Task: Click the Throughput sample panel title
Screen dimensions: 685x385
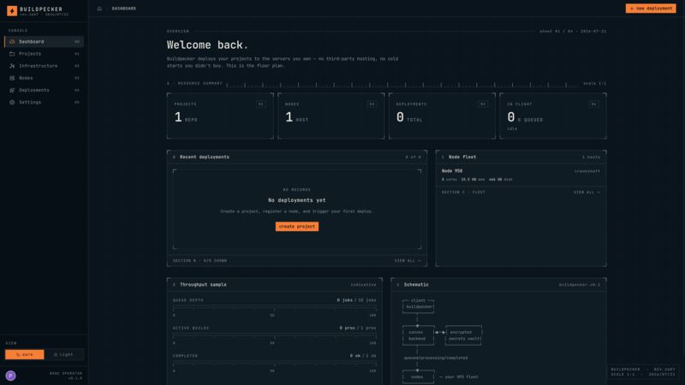Action: coord(203,285)
